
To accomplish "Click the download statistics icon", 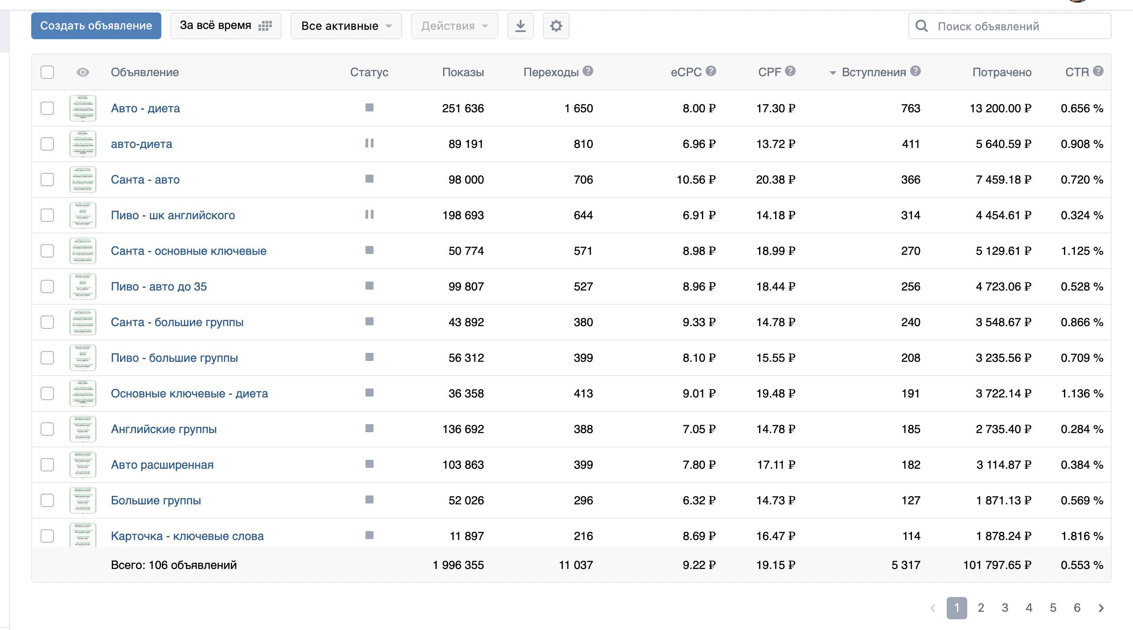I will (x=520, y=26).
